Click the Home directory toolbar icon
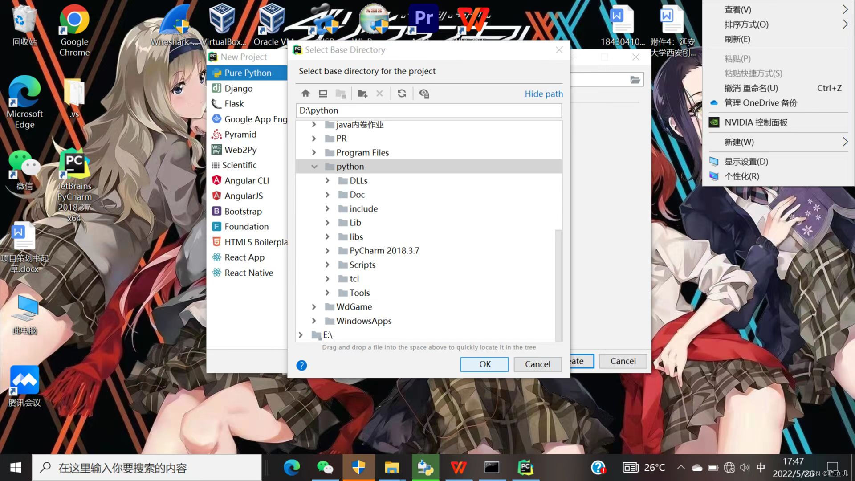Screen dimensions: 855x481 pos(305,94)
